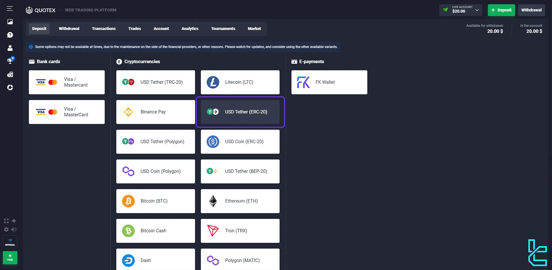Open the help question-mark sidebar icon
The width and height of the screenshot is (552, 270).
10,35
